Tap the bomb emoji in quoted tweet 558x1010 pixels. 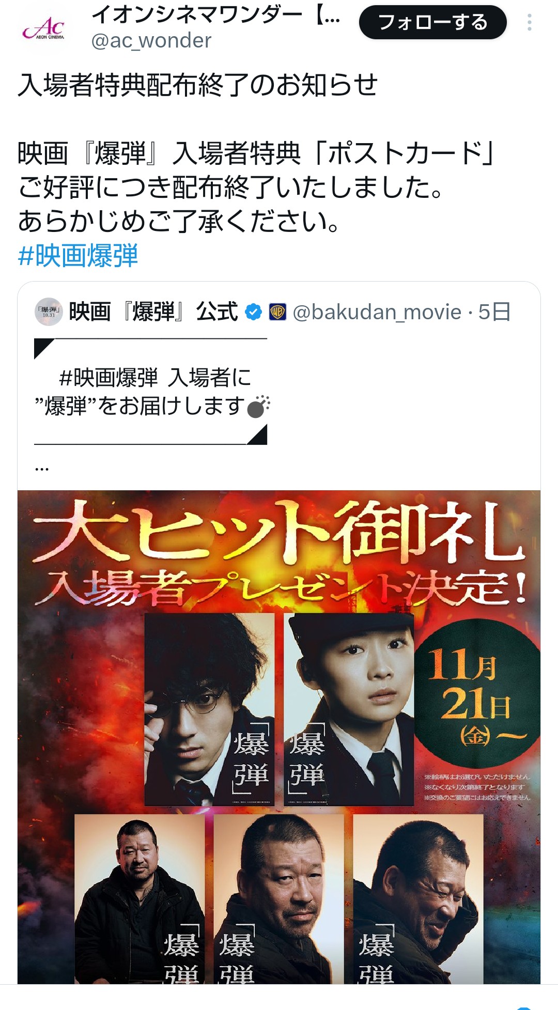pyautogui.click(x=258, y=407)
